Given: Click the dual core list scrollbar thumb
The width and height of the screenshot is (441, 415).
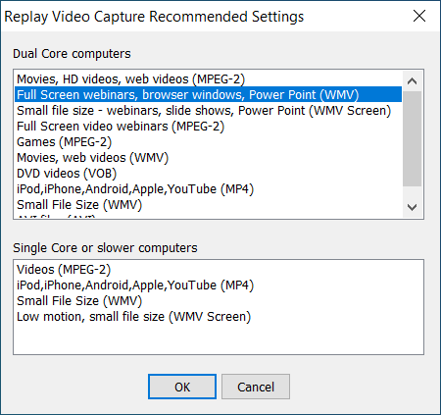Looking at the screenshot, I should 412,138.
